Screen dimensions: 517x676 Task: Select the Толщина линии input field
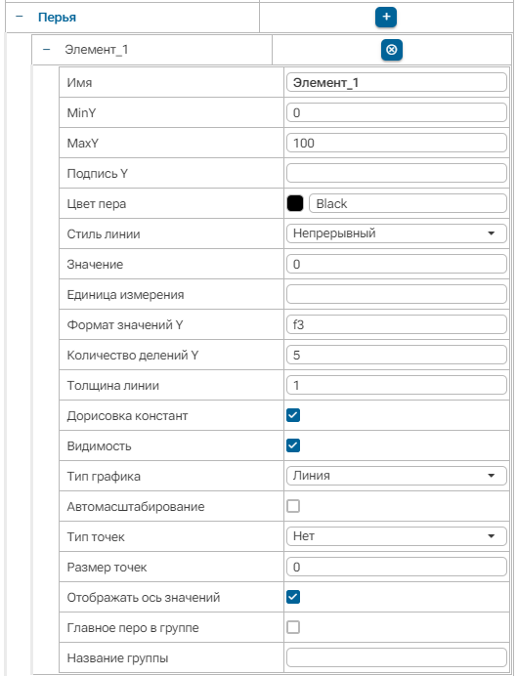396,385
